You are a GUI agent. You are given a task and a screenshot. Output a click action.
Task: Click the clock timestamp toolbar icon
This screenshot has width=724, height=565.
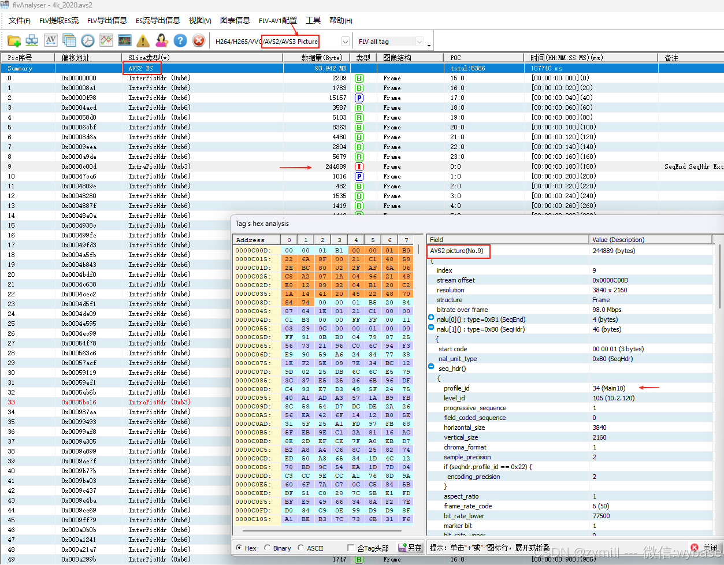click(88, 40)
